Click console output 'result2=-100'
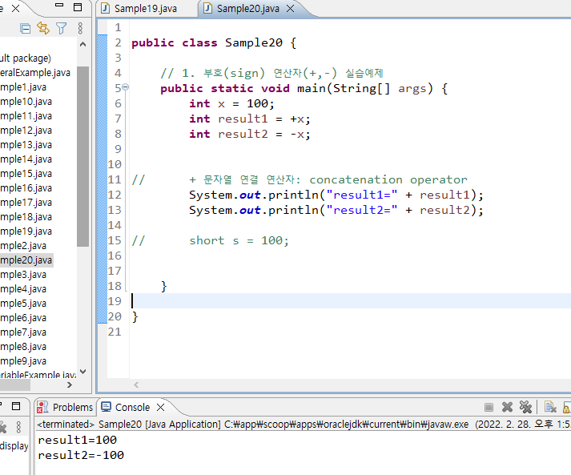The image size is (571, 475). 81,455
